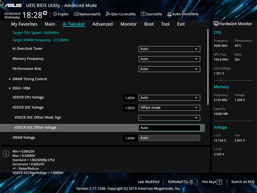Click the VDDCR SOC Offset Voltage field
This screenshot has height=193, width=257.
tap(169, 128)
